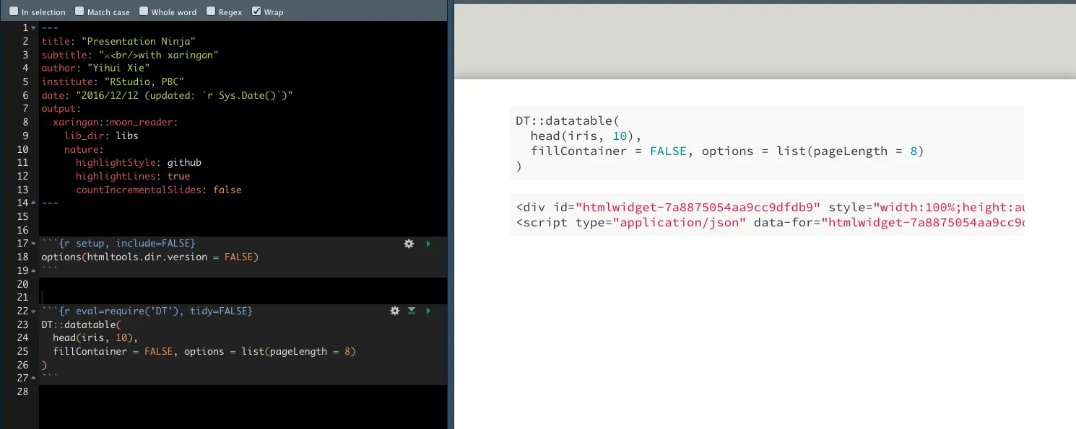Enable the Whole word checkbox

tap(144, 12)
